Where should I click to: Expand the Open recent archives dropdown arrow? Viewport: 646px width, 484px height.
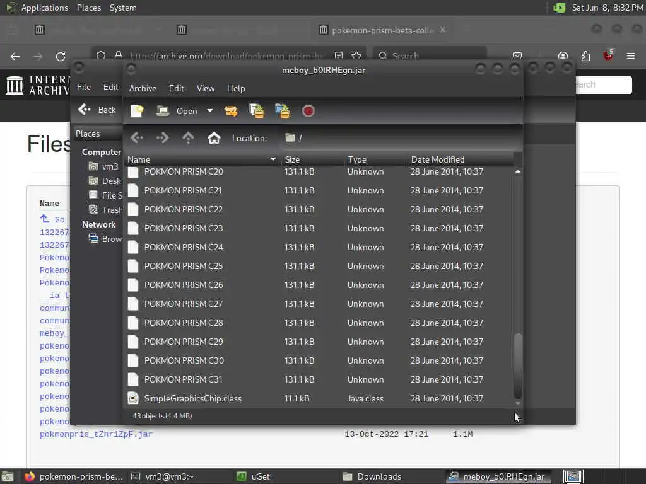pyautogui.click(x=209, y=111)
